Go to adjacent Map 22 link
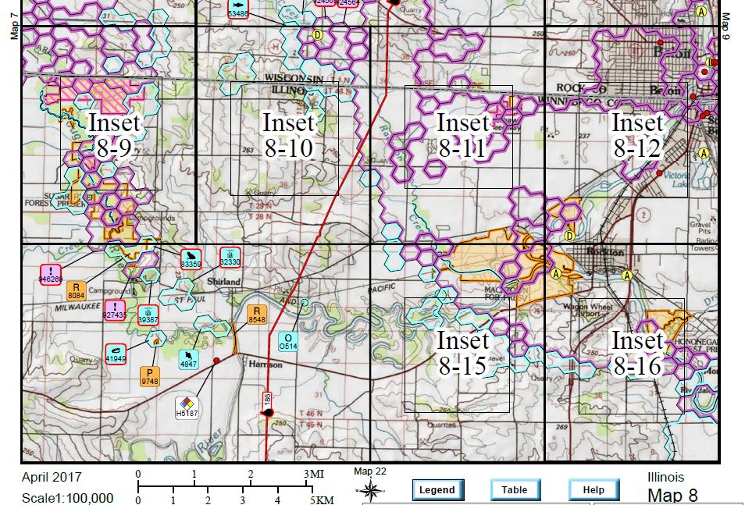This screenshot has width=745, height=505. 370,471
